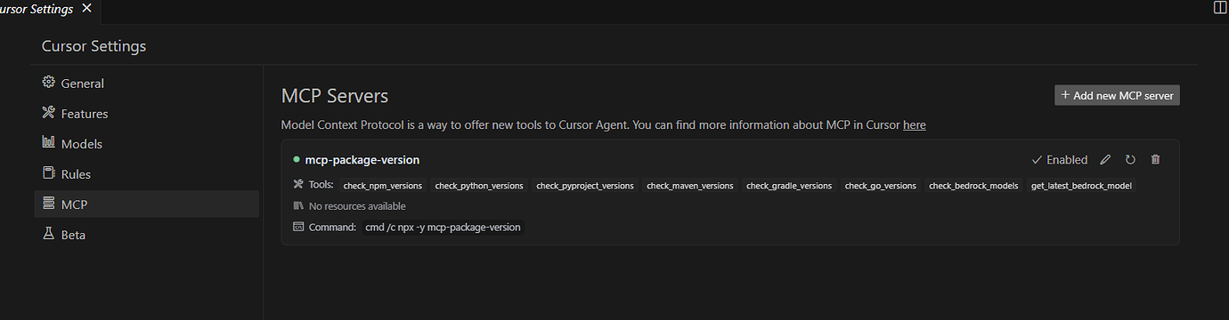Screen dimensions: 1229x320
Task: Click the check_bedrock_models tool chip
Action: click(973, 186)
